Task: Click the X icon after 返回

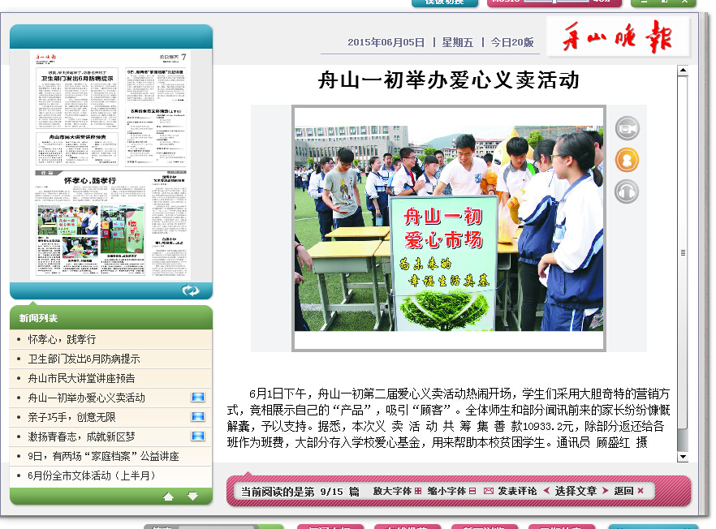Action: (x=641, y=491)
